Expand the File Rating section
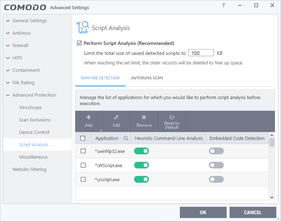281x222 pixels. click(8, 83)
